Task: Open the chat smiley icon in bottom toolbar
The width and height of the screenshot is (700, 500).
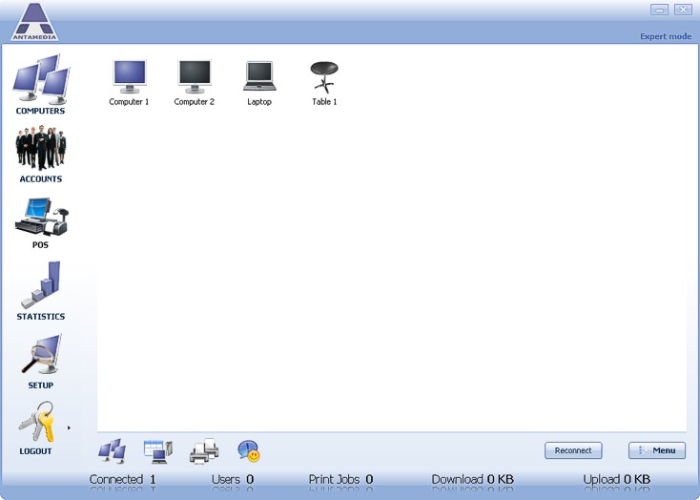Action: pyautogui.click(x=249, y=451)
